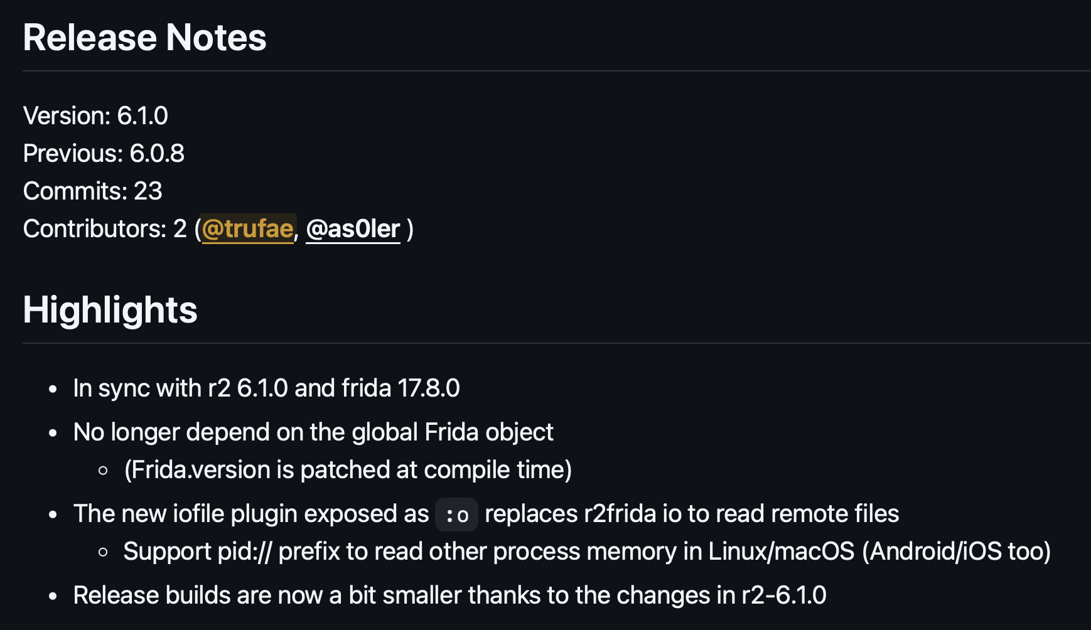Click the "frida 17.8.0" version text

(400, 388)
